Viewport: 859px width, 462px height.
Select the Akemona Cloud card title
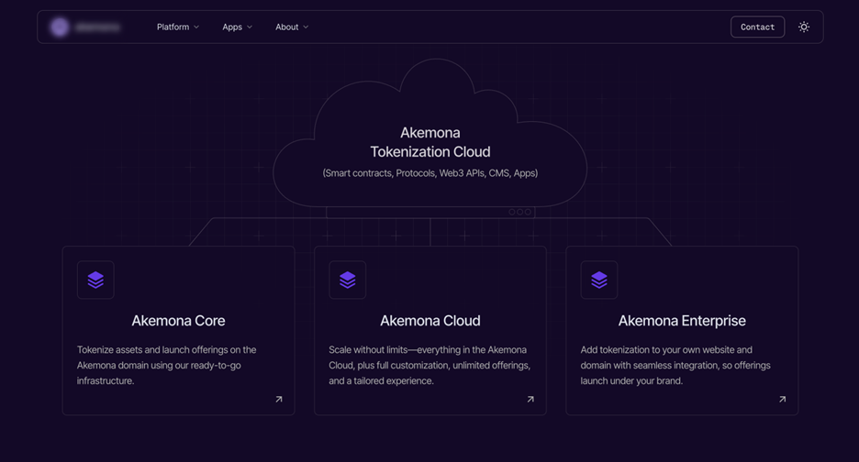pyautogui.click(x=429, y=321)
